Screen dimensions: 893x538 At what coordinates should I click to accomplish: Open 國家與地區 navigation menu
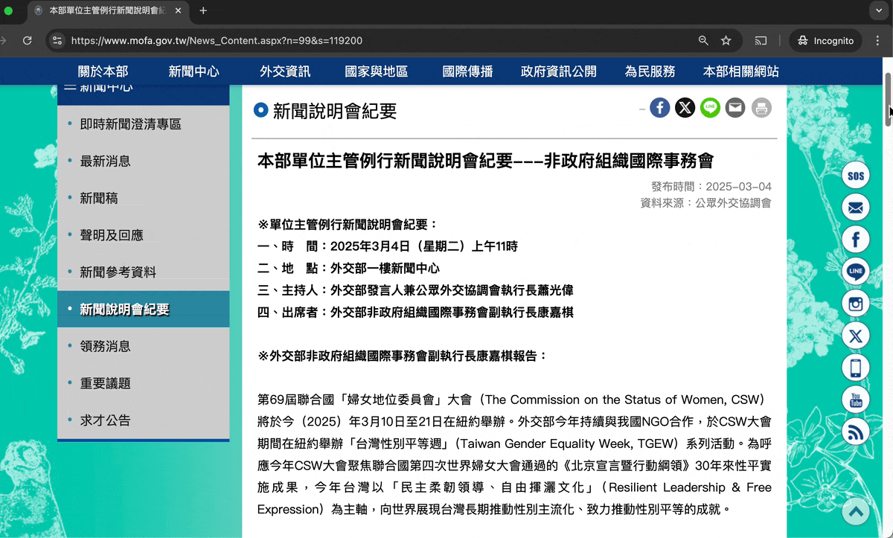(376, 71)
